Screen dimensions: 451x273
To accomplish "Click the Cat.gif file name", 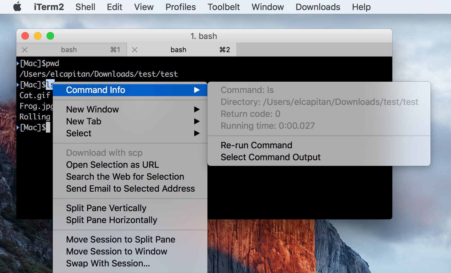I will point(35,96).
